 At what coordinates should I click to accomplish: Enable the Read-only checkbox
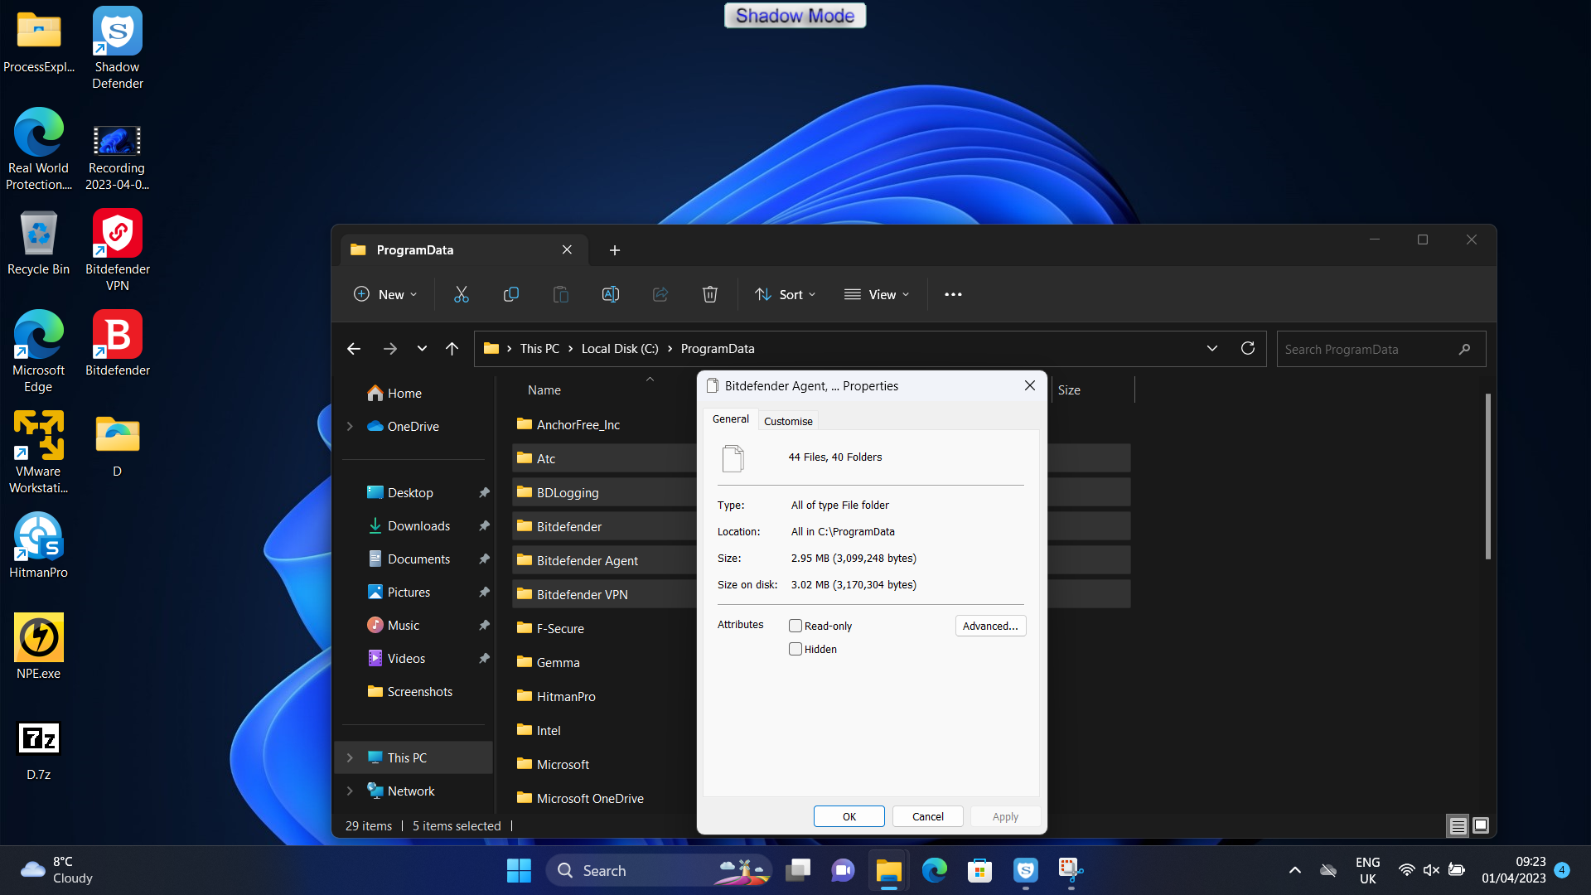coord(795,626)
